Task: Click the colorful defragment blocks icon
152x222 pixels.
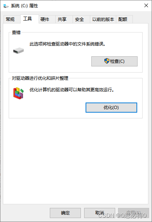Action: (x=18, y=93)
